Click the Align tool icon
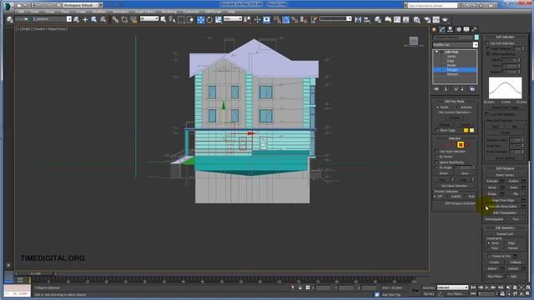 point(367,20)
